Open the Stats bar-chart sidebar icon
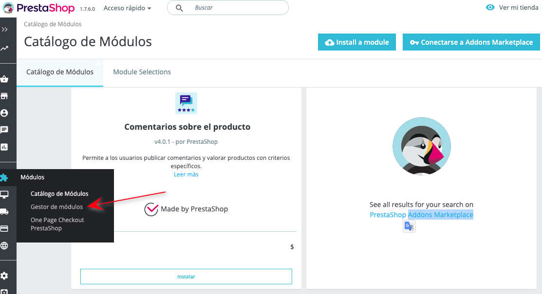 (x=4, y=147)
